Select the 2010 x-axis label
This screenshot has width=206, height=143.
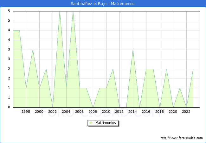tap(106, 112)
